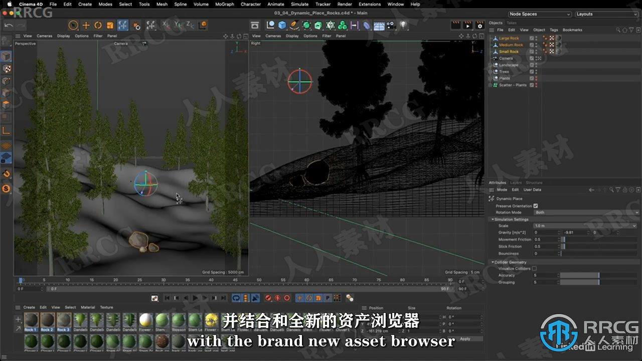Open the Spline Pen tool
642x361 pixels.
pos(294,25)
